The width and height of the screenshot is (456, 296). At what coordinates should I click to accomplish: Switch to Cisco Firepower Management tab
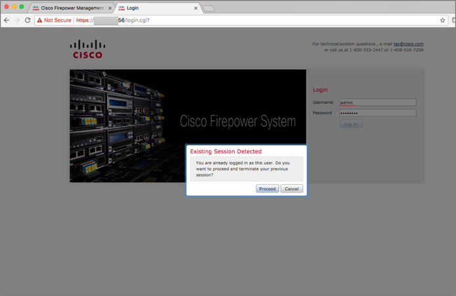pos(72,8)
